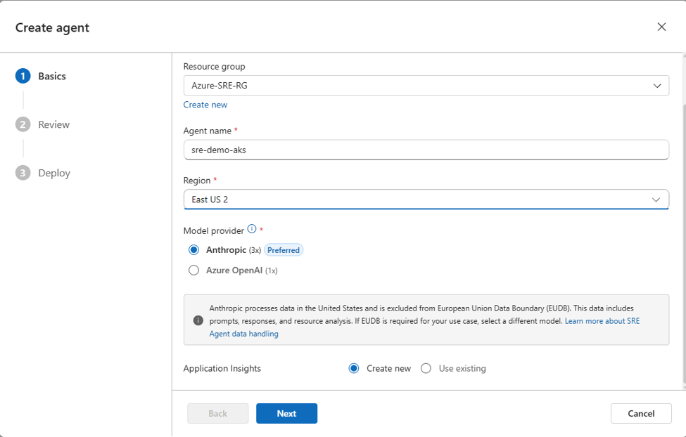686x437 pixels.
Task: Open the Resource group dropdown
Action: [x=426, y=86]
